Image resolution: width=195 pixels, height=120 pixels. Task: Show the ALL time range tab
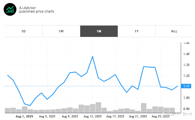point(174,31)
